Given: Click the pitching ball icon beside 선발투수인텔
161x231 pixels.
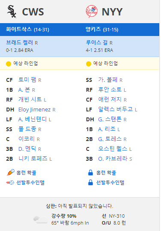Looking at the screenshot, I should (x=10, y=183).
